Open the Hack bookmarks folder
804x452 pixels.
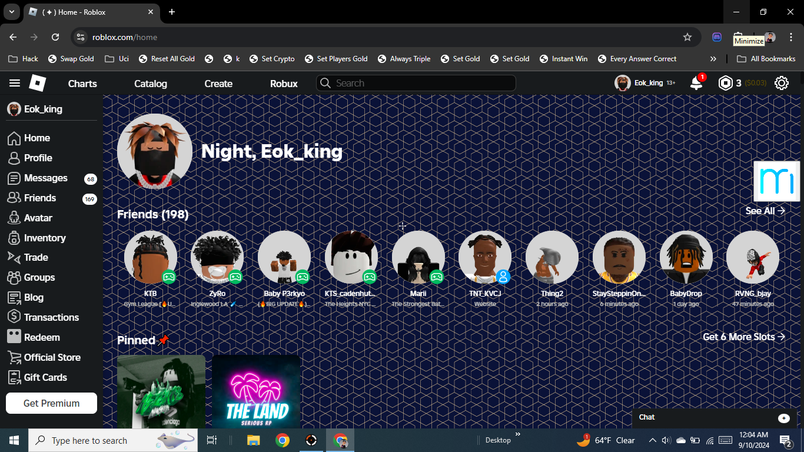(24, 59)
